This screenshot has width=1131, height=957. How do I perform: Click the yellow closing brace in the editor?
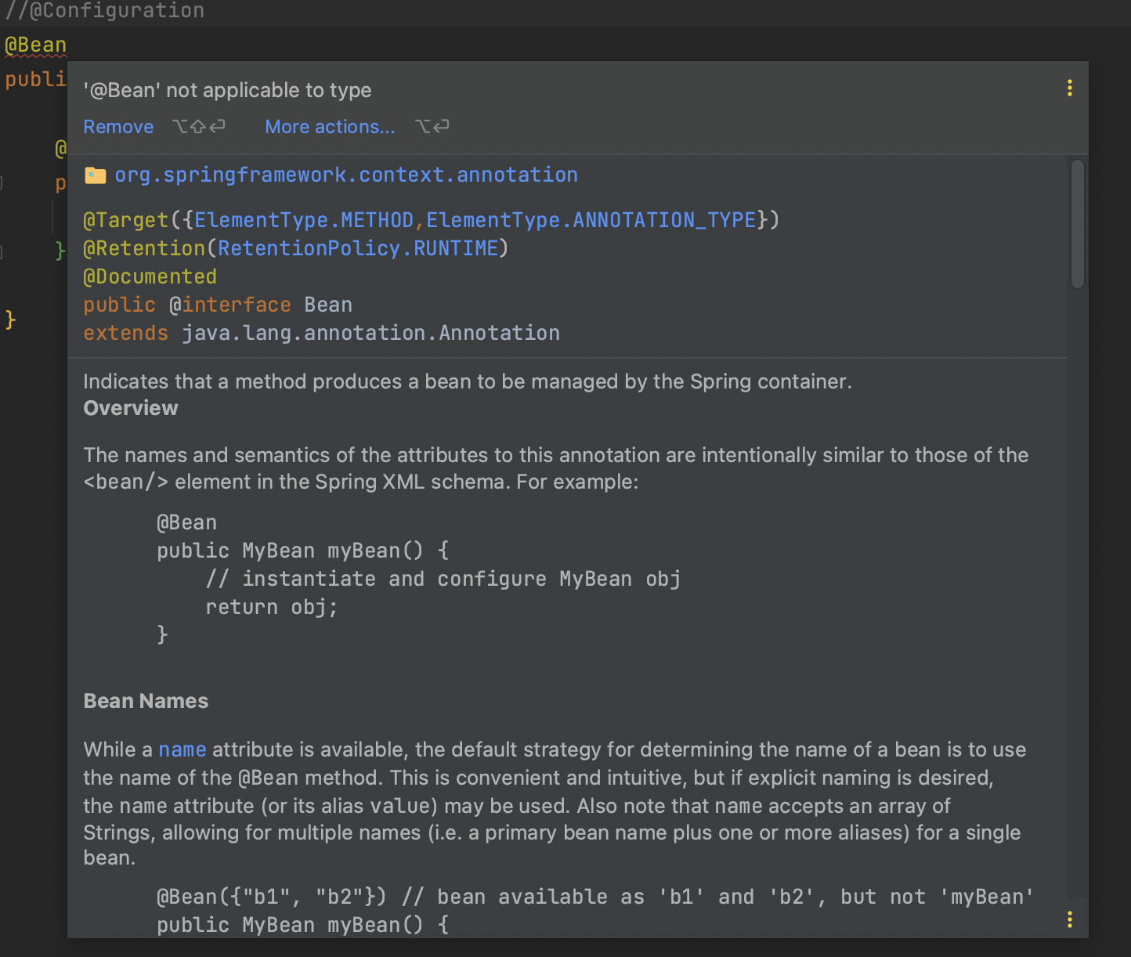10,320
